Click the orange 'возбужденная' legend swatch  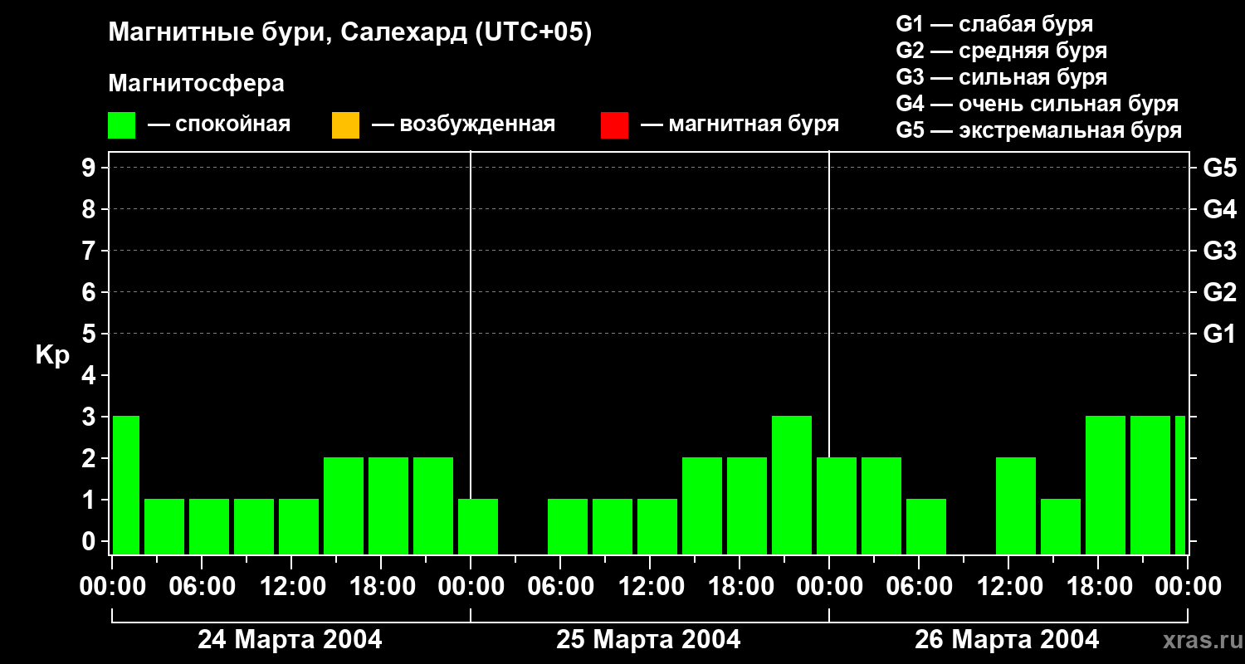point(345,125)
